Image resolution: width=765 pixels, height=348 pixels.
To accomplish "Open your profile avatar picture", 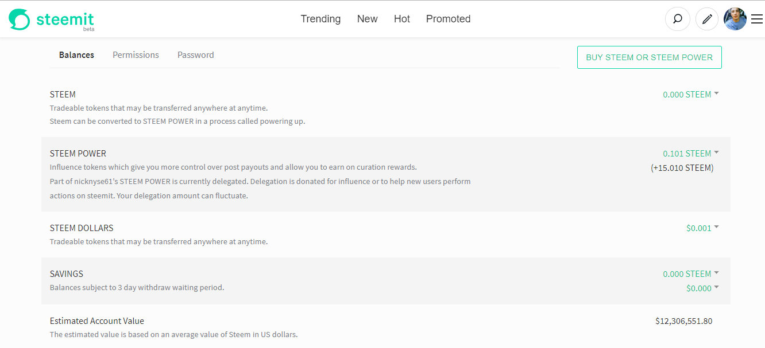I will (735, 19).
